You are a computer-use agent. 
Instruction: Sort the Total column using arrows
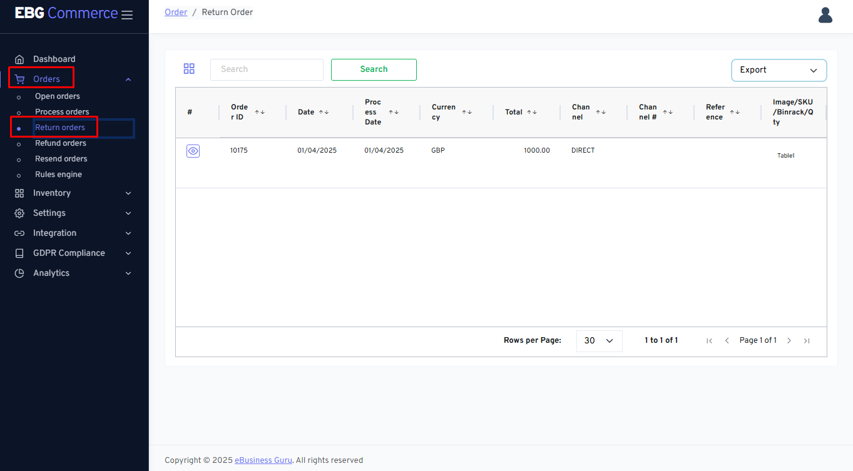click(x=532, y=112)
